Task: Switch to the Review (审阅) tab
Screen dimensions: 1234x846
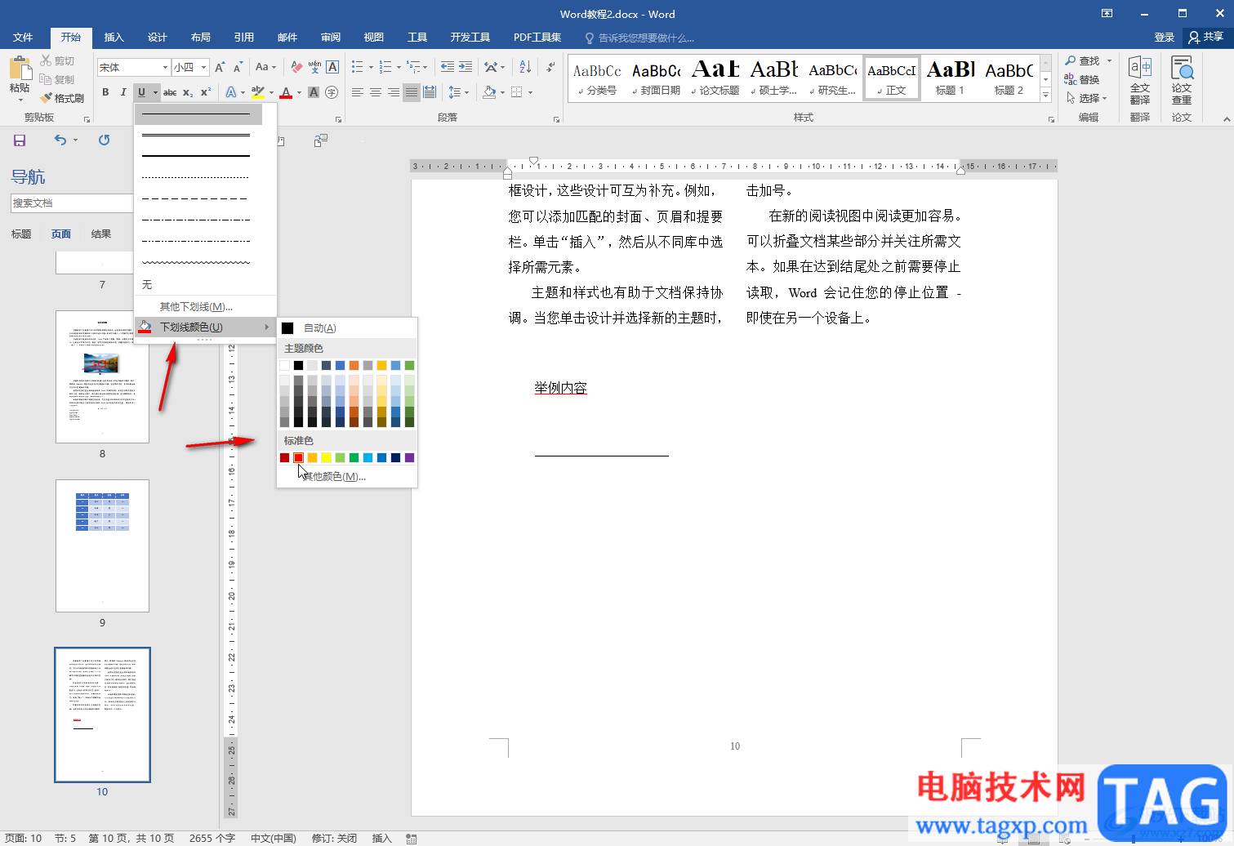Action: pos(331,37)
